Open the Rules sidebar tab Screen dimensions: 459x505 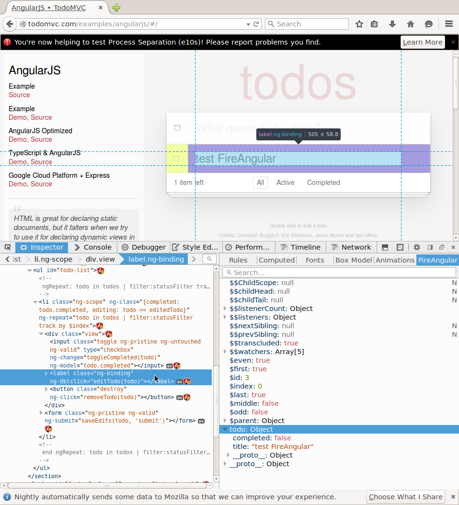(238, 260)
